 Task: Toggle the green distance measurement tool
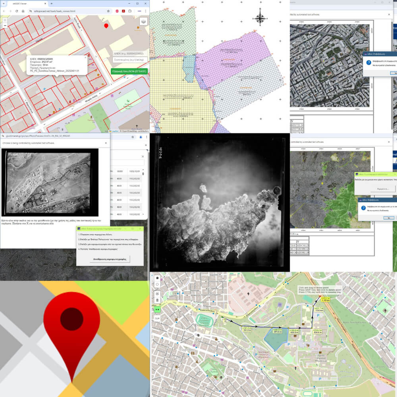coord(157,309)
